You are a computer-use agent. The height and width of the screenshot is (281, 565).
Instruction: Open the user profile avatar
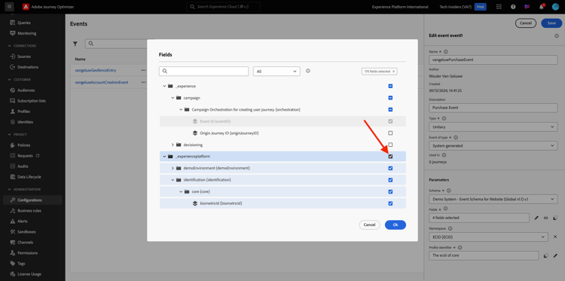coord(555,7)
